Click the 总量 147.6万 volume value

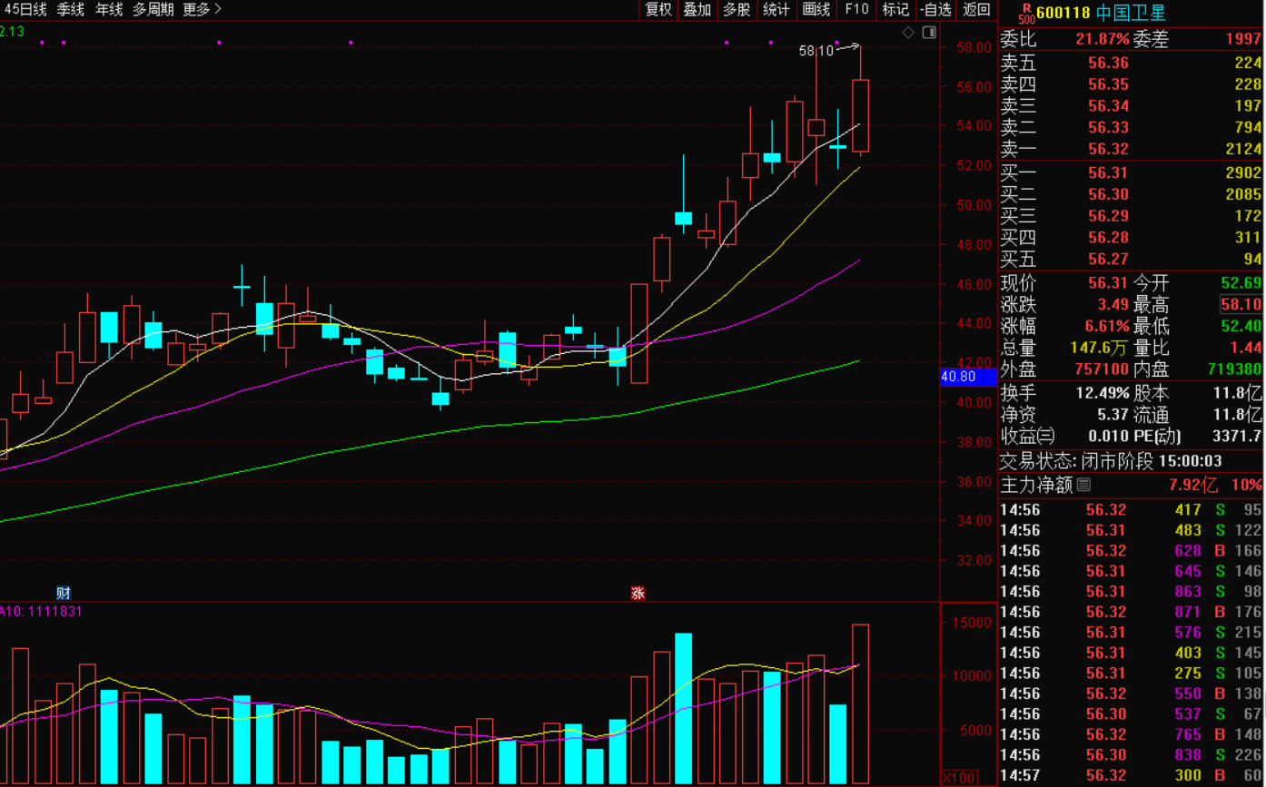tap(1100, 349)
